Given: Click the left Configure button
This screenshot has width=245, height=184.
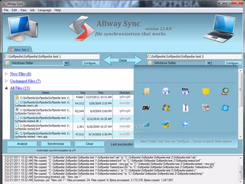Looking at the screenshot, I should tap(91, 63).
